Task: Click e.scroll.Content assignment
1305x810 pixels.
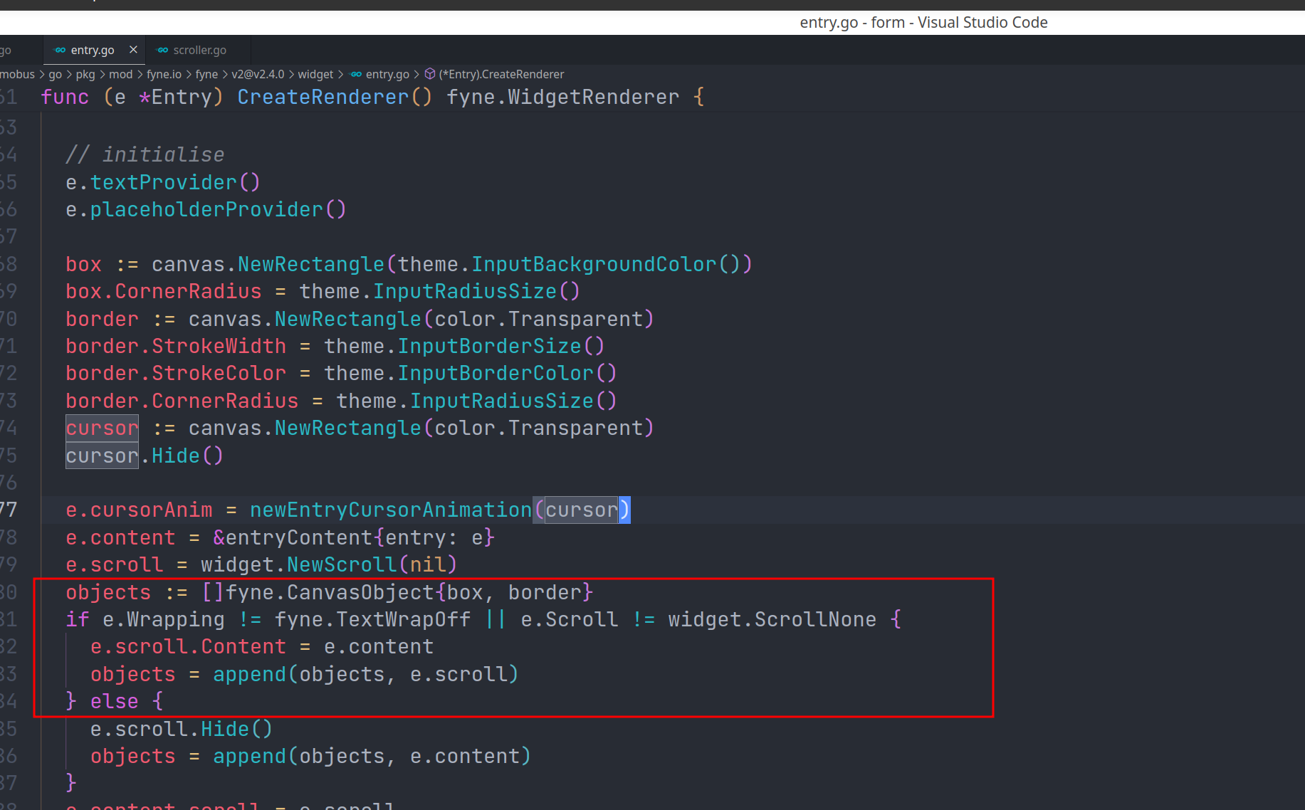Action: tap(188, 646)
